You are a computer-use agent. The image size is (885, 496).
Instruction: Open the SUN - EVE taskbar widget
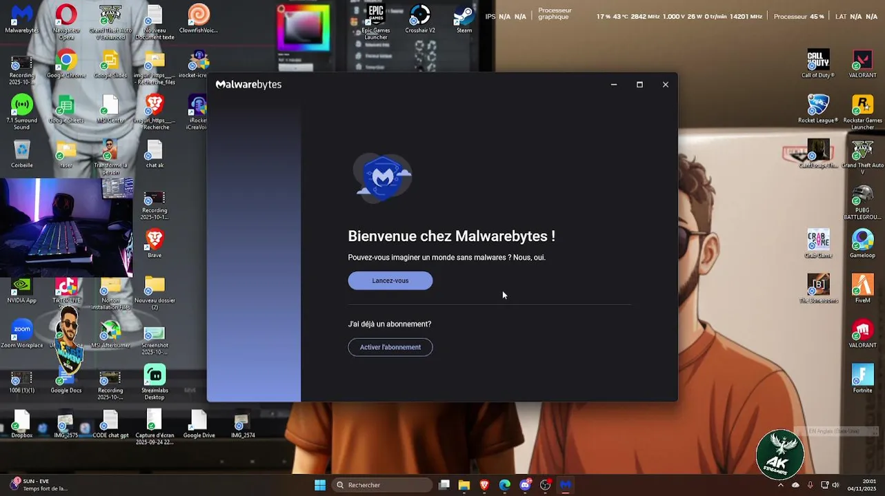point(39,485)
